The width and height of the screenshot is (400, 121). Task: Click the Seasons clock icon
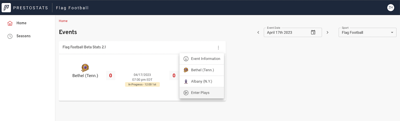pyautogui.click(x=10, y=36)
